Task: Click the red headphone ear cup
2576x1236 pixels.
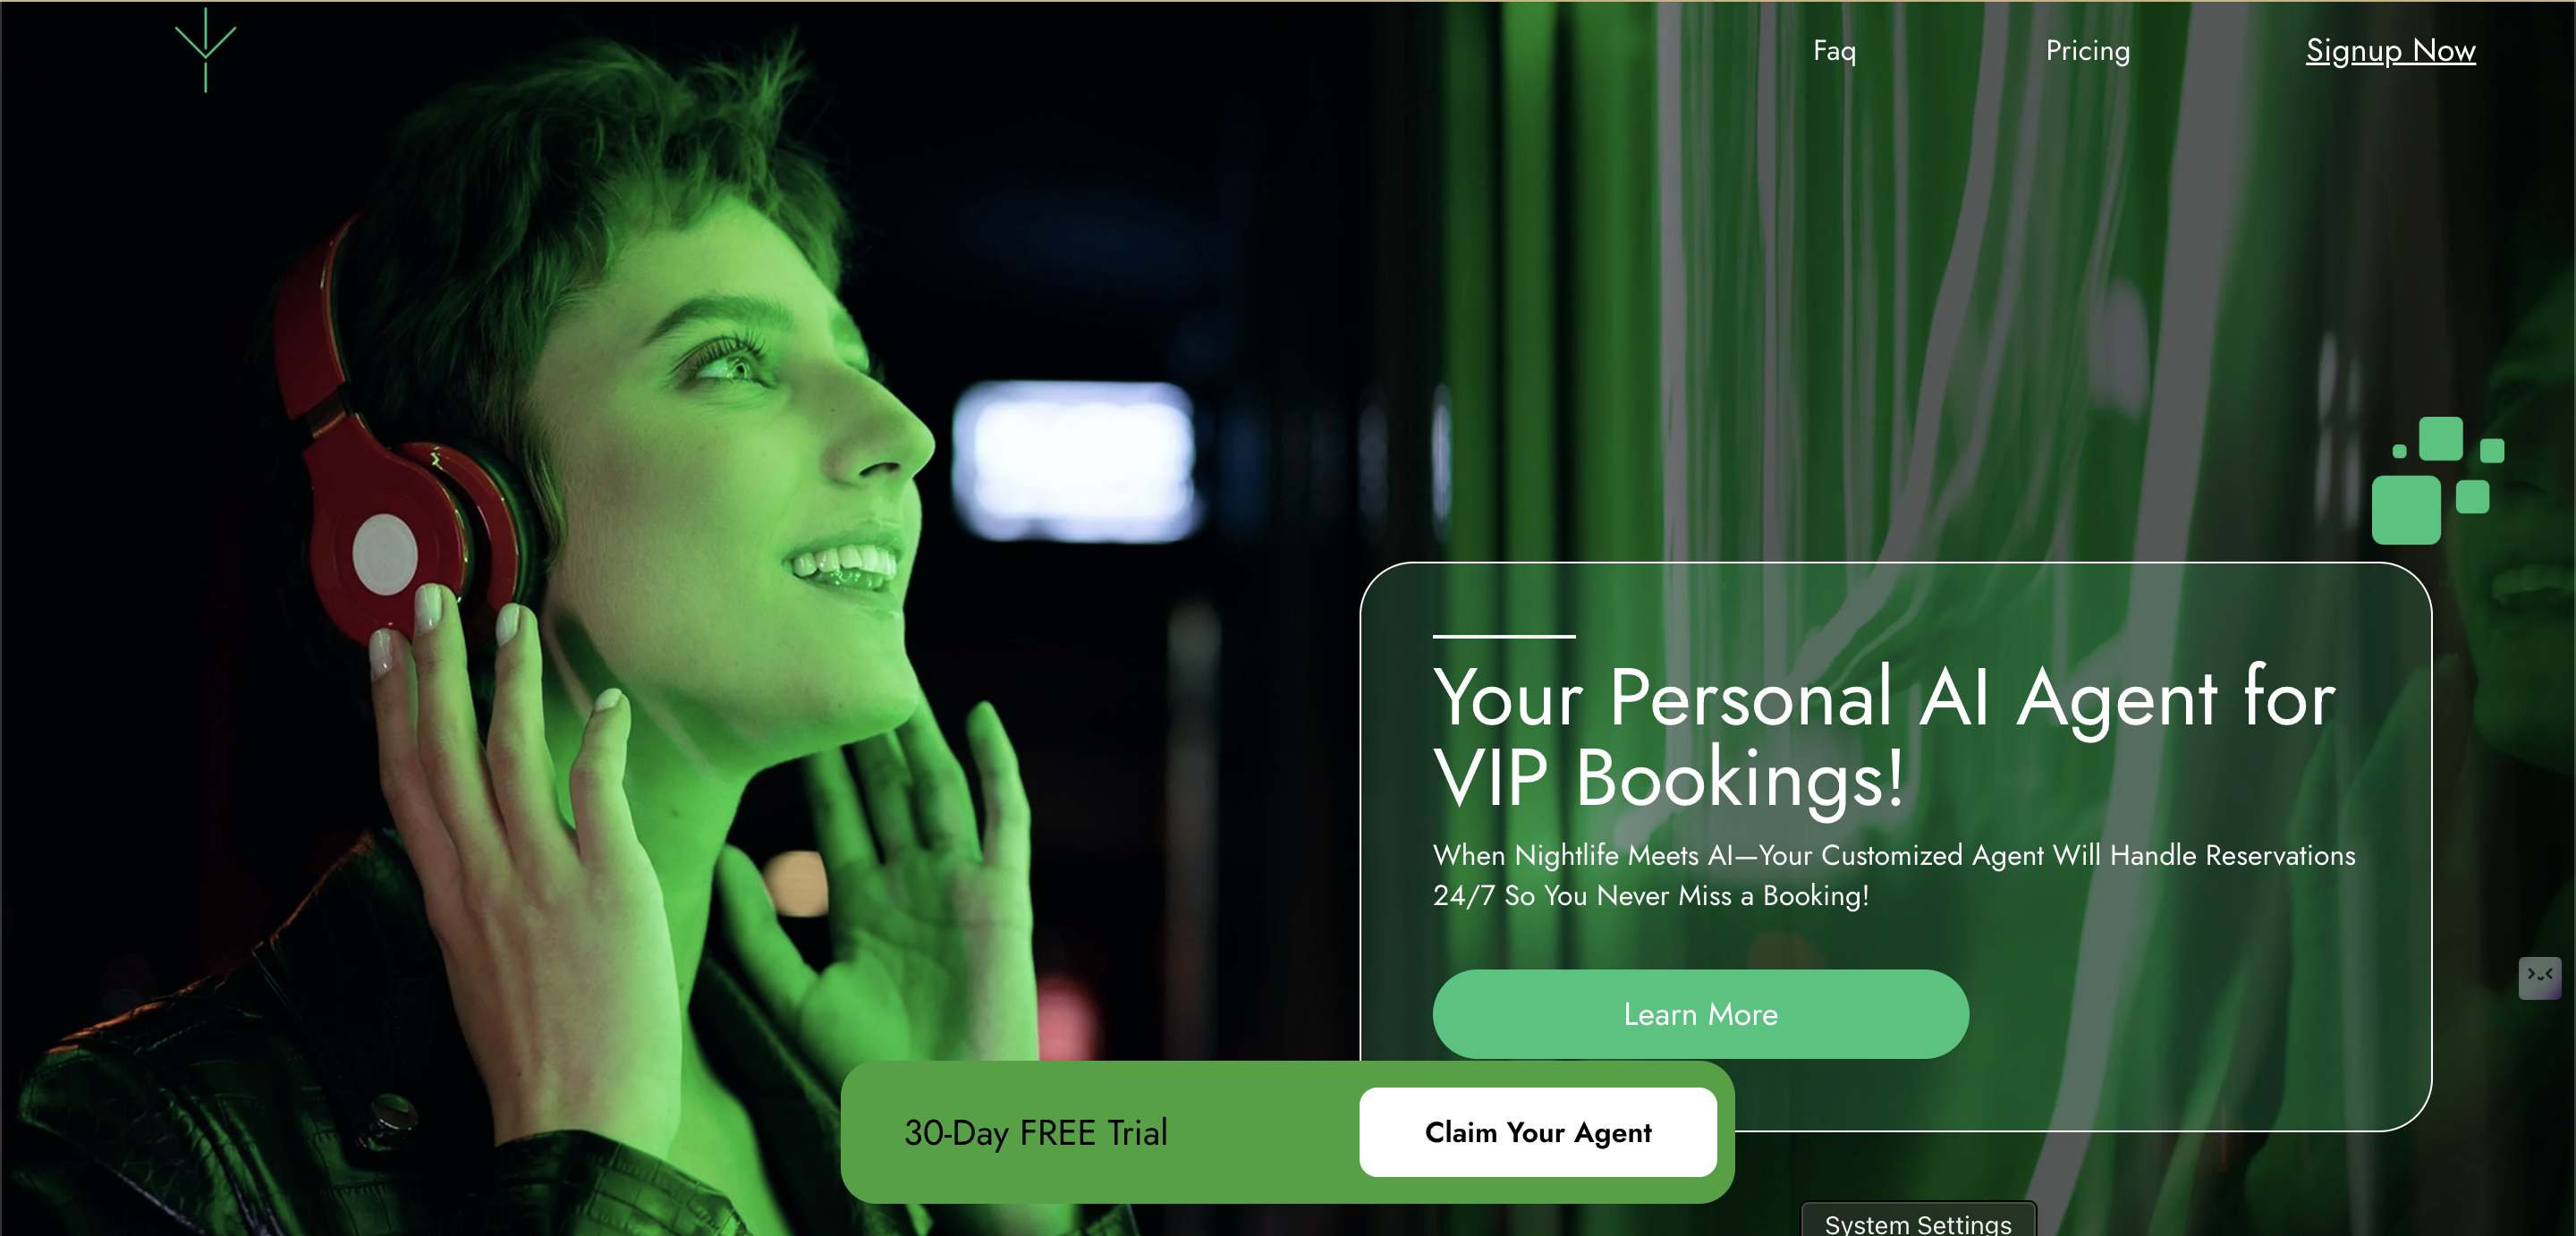Action: pyautogui.click(x=400, y=540)
